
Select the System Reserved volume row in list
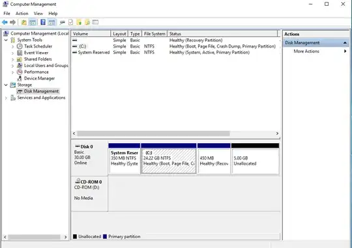(x=176, y=52)
